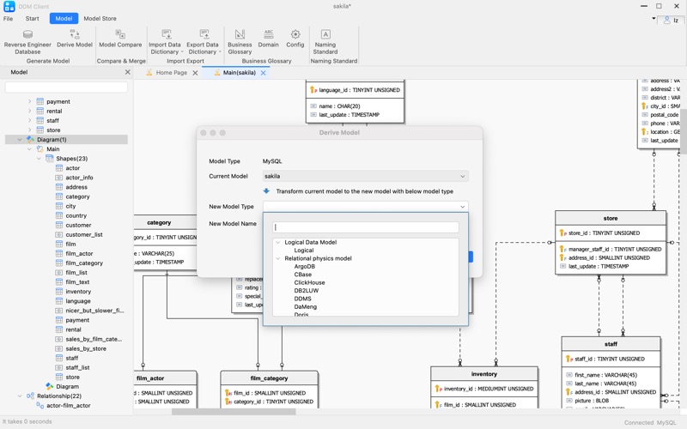Select nicer_but_slower_fi... tree item
This screenshot has height=429, width=687.
[x=94, y=311]
